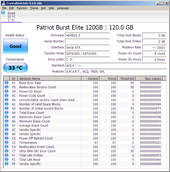This screenshot has width=170, height=172.
Task: Click the CrystalDiskInfo title bar app icon
Action: [x=3, y=3]
